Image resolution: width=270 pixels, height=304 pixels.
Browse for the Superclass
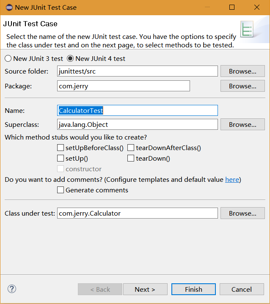pos(242,124)
